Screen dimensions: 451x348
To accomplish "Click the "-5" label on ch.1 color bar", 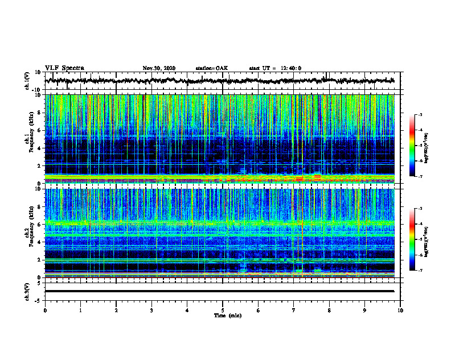I will point(420,146).
